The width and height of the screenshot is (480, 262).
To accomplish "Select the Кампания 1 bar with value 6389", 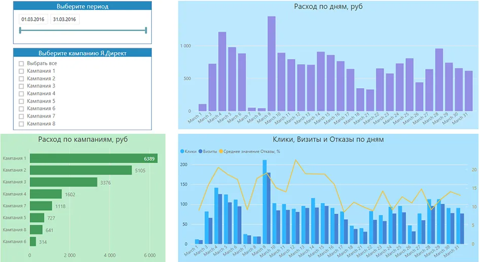I will (93, 159).
